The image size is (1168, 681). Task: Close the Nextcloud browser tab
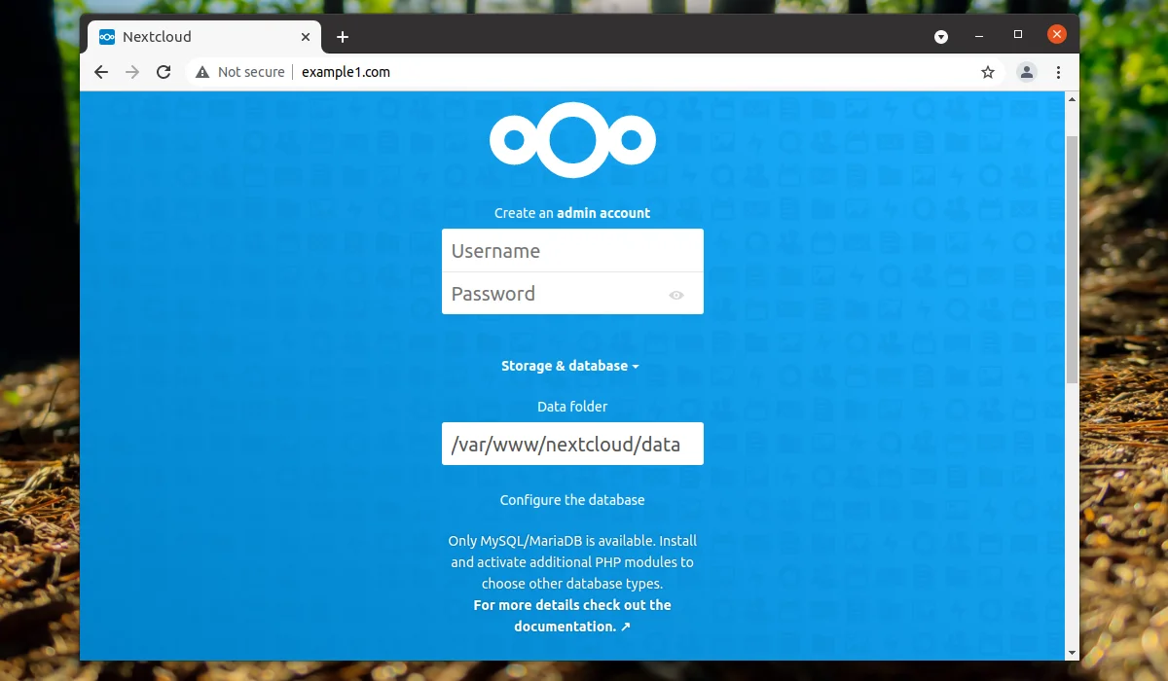tap(306, 37)
